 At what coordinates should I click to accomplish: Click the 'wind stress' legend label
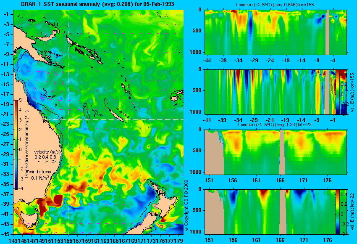40,172
